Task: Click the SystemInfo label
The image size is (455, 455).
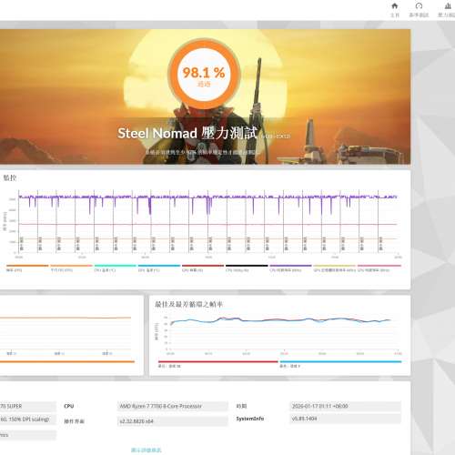Action: pyautogui.click(x=250, y=419)
